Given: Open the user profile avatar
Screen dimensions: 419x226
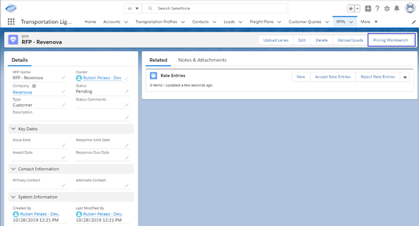Looking at the screenshot, I should [x=410, y=8].
